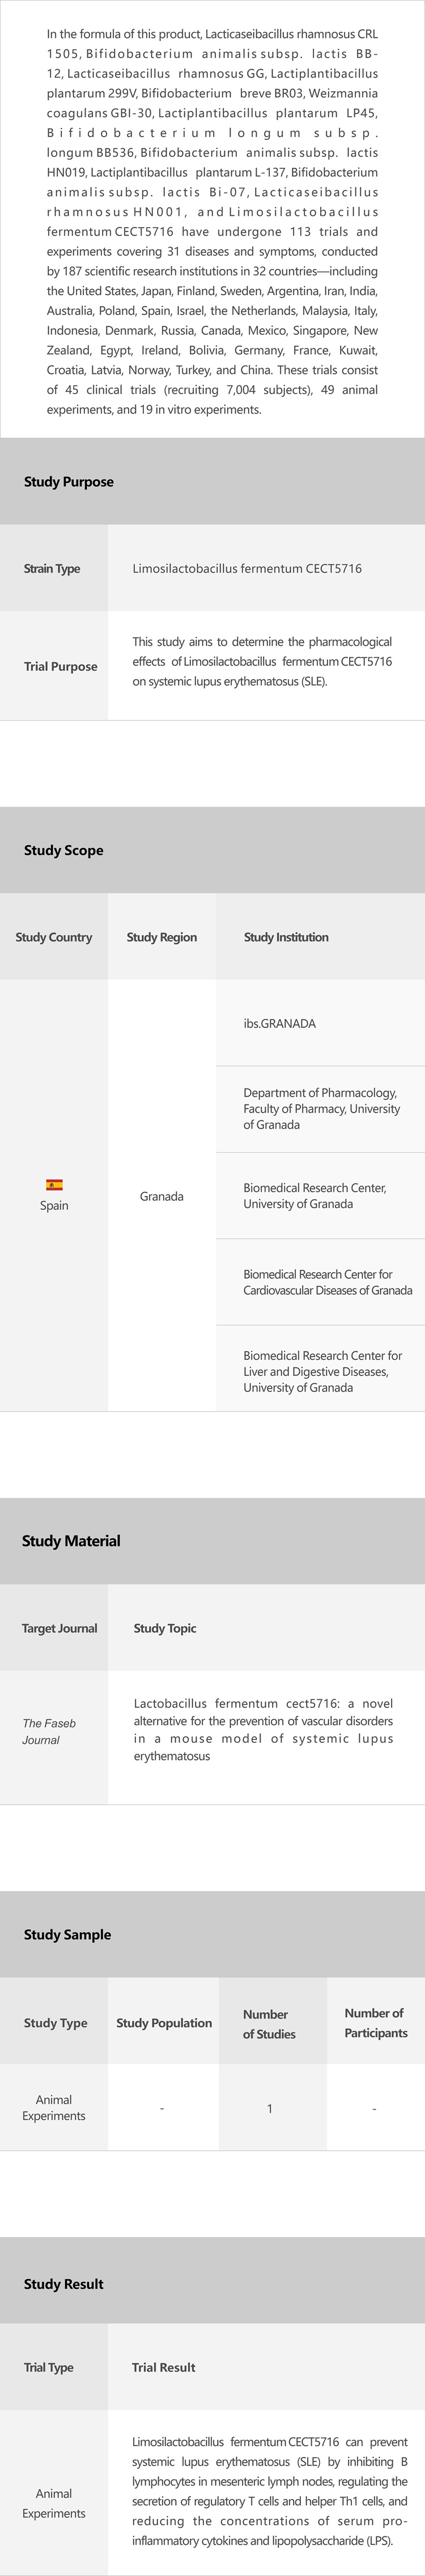Click the Trial Purpose row label
This screenshot has width=425, height=2576.
(60, 667)
